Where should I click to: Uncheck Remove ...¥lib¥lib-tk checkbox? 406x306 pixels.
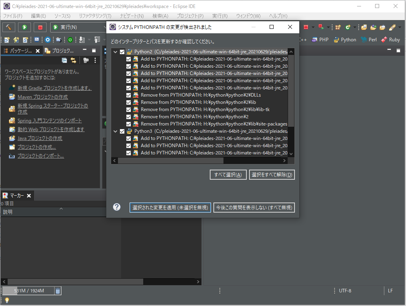129,110
